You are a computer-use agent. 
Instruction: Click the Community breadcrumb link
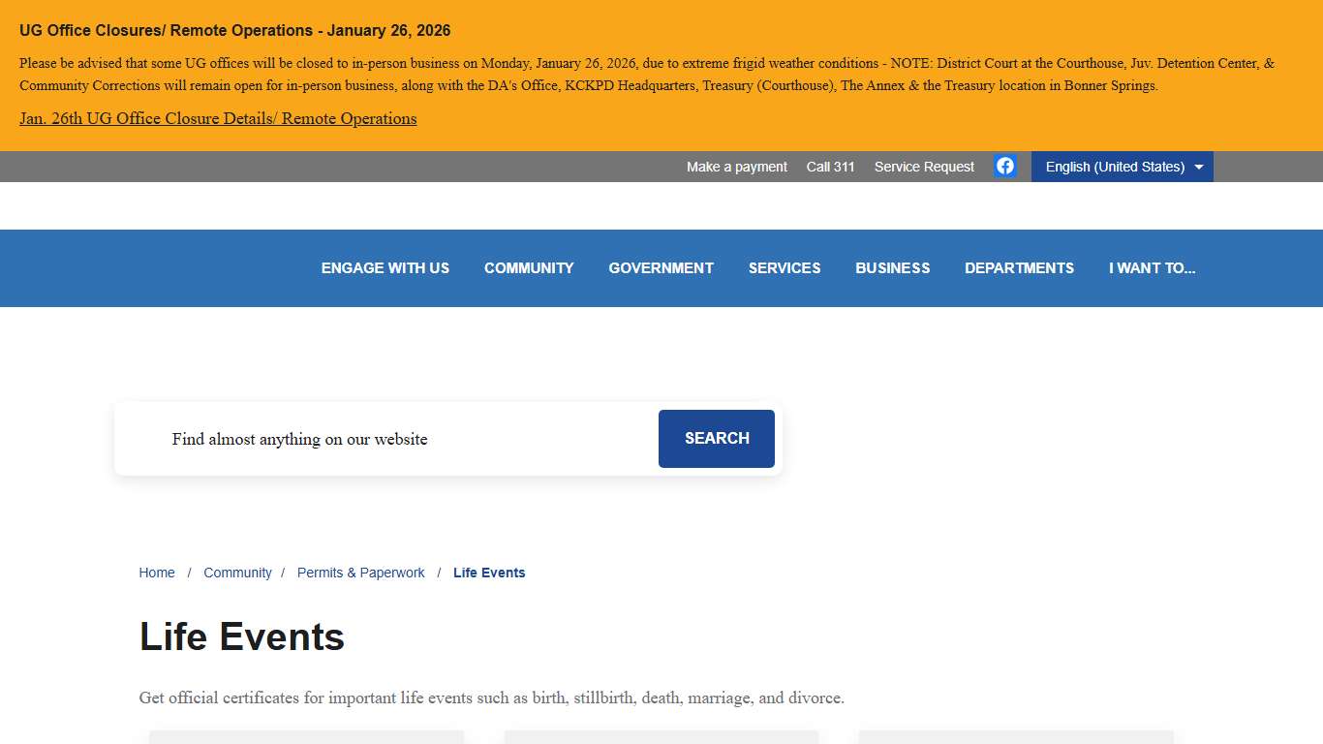(237, 573)
